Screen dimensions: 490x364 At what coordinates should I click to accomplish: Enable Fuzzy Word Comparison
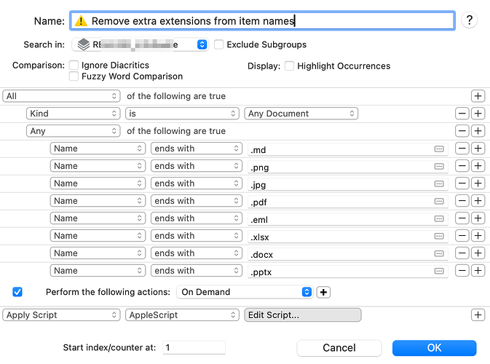74,76
